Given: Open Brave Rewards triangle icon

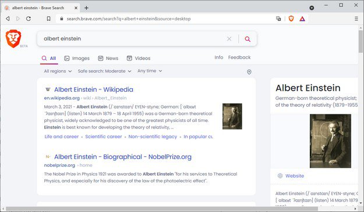Looking at the screenshot, I should click(x=302, y=19).
